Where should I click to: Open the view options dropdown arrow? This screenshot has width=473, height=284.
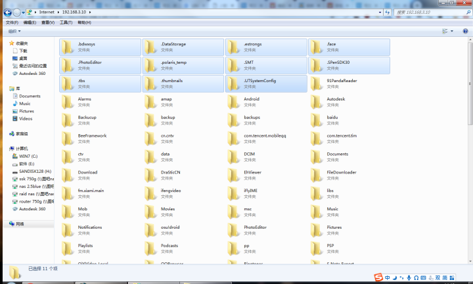[452, 31]
